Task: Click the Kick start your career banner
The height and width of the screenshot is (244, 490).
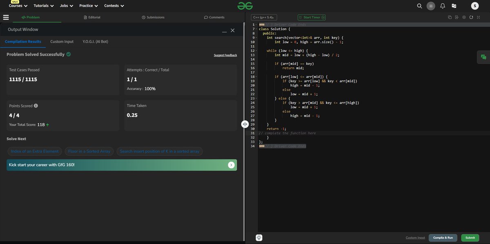Action: pos(122,165)
